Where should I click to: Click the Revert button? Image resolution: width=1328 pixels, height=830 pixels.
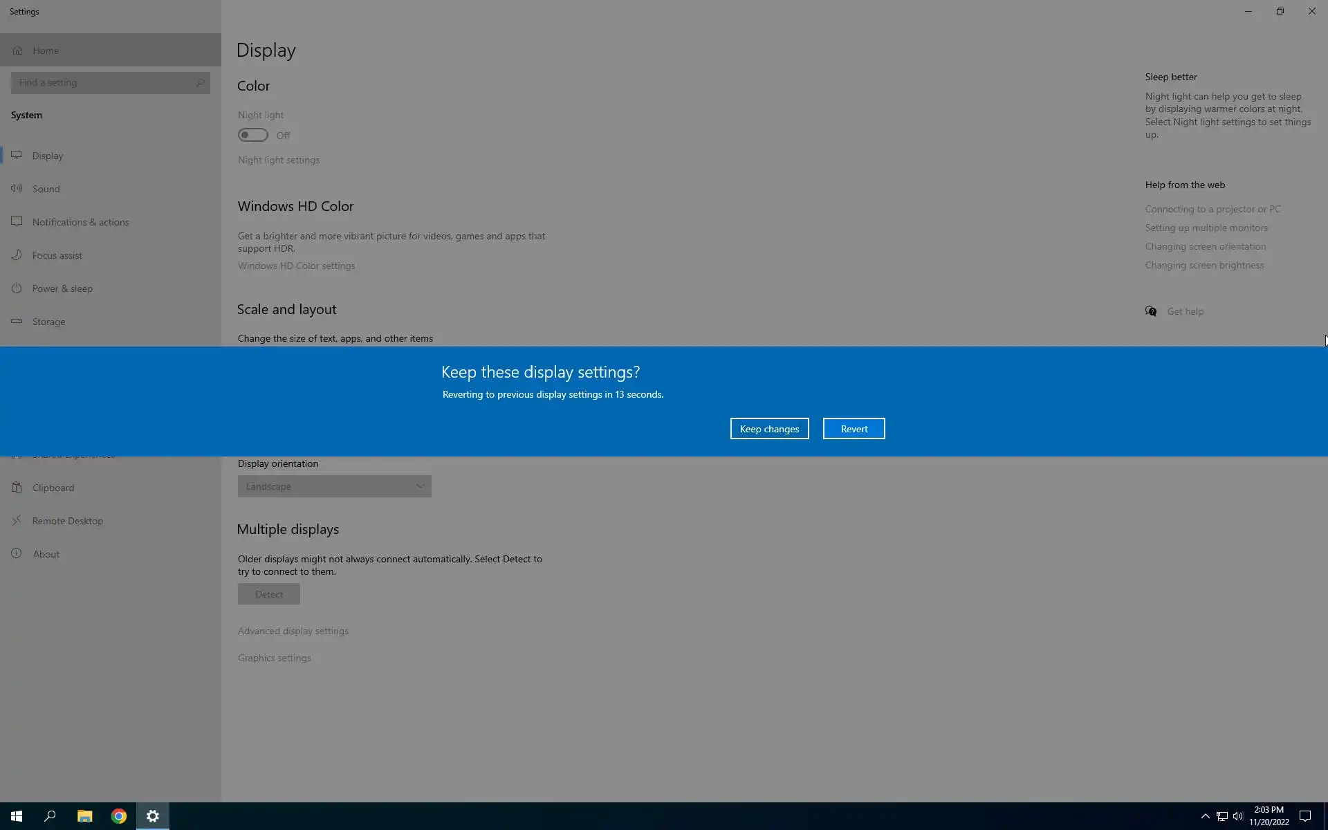[854, 429]
